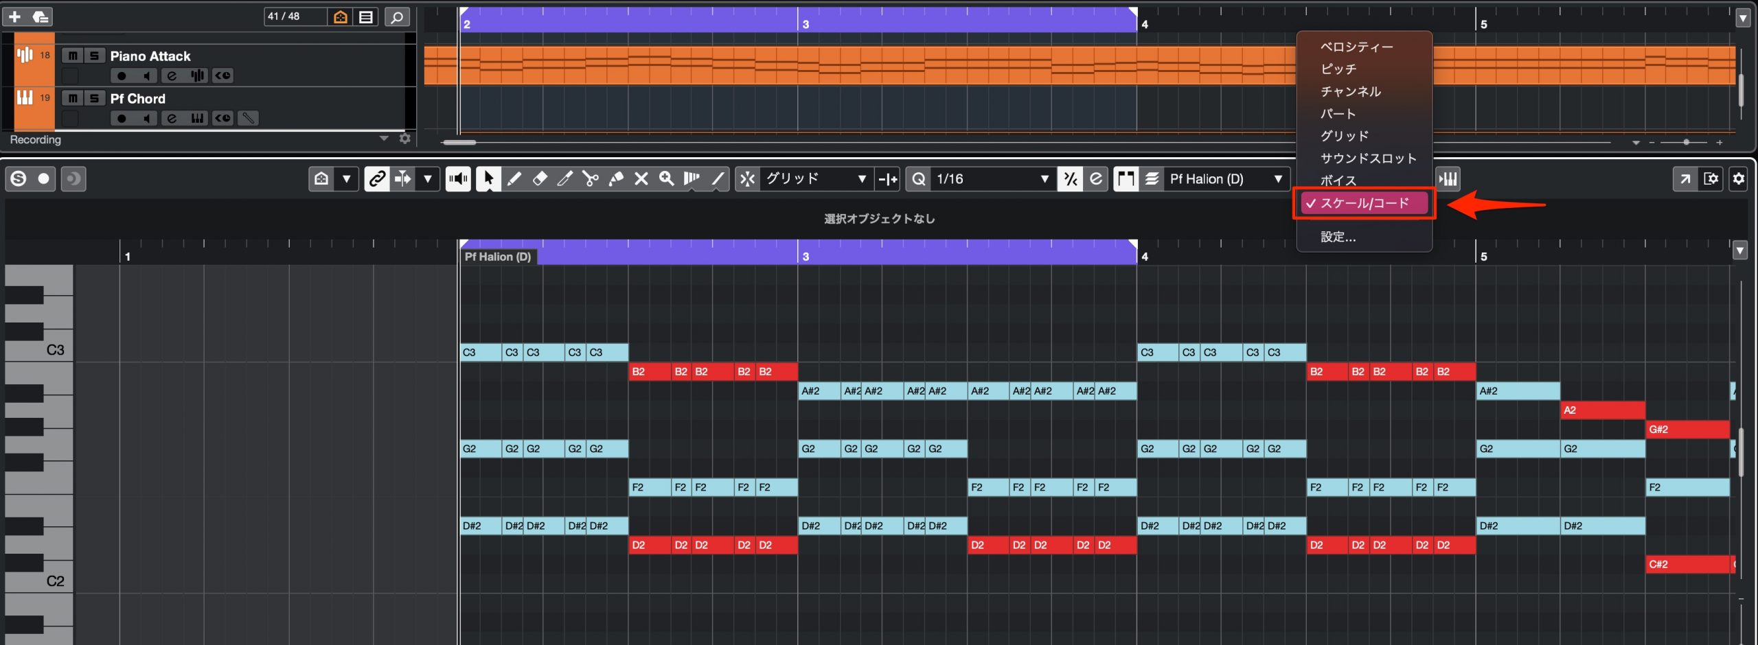Image resolution: width=1758 pixels, height=645 pixels.
Task: Select the Erase tool
Action: point(540,179)
